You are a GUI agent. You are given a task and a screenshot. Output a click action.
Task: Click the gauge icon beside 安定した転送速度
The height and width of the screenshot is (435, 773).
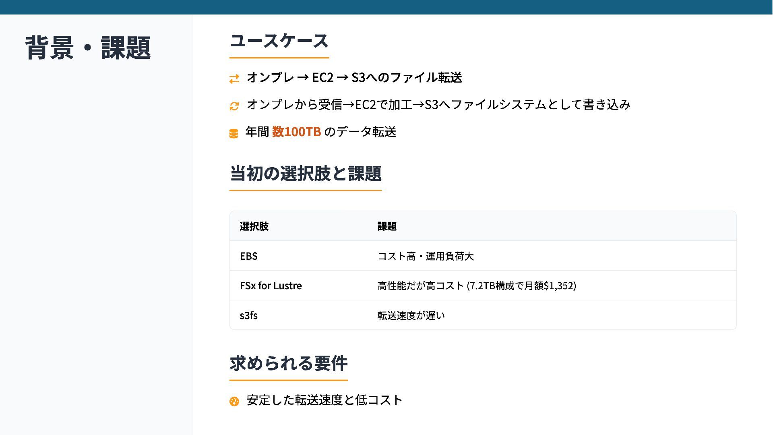point(234,401)
